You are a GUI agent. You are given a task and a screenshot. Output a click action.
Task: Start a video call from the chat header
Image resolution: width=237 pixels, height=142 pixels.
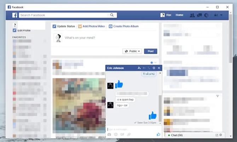[x=144, y=68]
